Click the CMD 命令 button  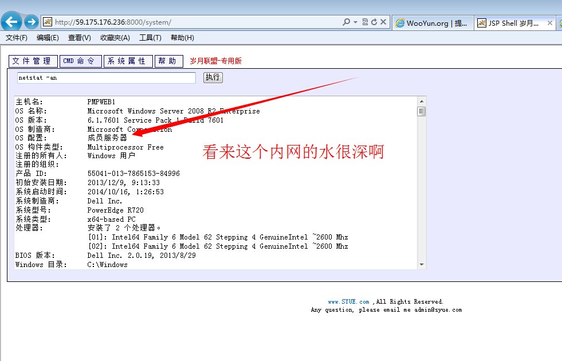click(81, 61)
